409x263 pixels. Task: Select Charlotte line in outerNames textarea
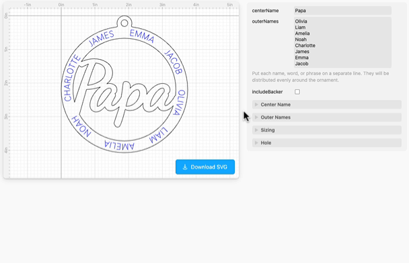click(x=305, y=46)
